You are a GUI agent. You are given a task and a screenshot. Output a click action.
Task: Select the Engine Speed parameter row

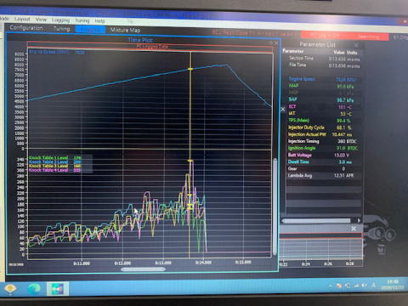tap(322, 79)
